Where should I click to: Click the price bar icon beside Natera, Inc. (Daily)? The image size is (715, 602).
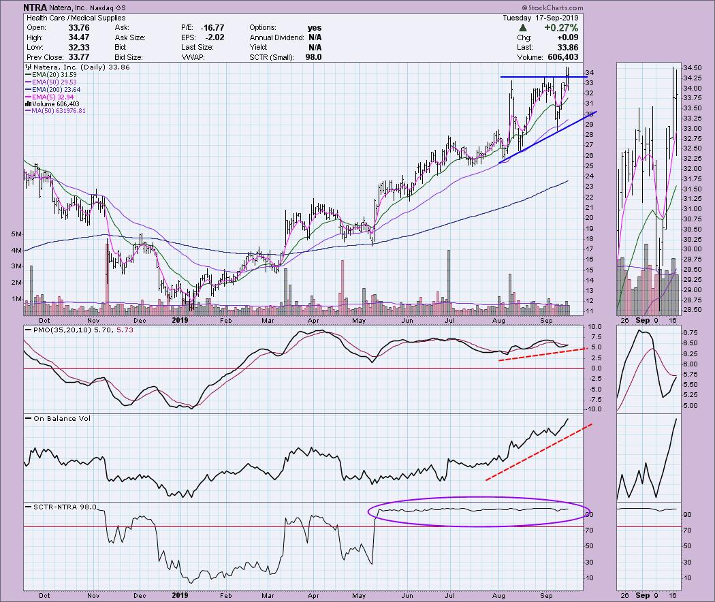click(x=27, y=68)
